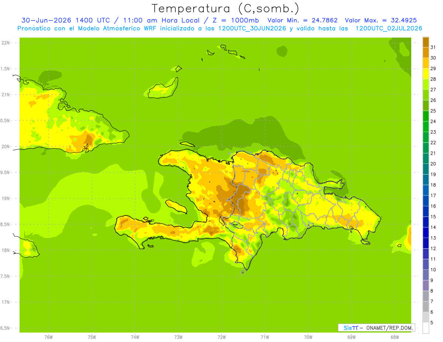Image resolution: width=443 pixels, height=342 pixels.
Task: Click the "19N" latitude axis label
Action: [x=5, y=198]
